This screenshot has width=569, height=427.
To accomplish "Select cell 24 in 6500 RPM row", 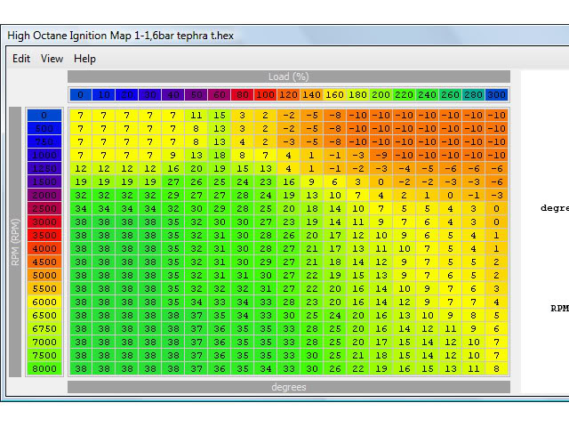I will click(335, 315).
